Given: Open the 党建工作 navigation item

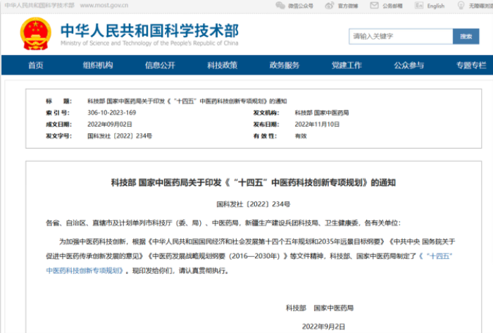Looking at the screenshot, I should (x=347, y=65).
